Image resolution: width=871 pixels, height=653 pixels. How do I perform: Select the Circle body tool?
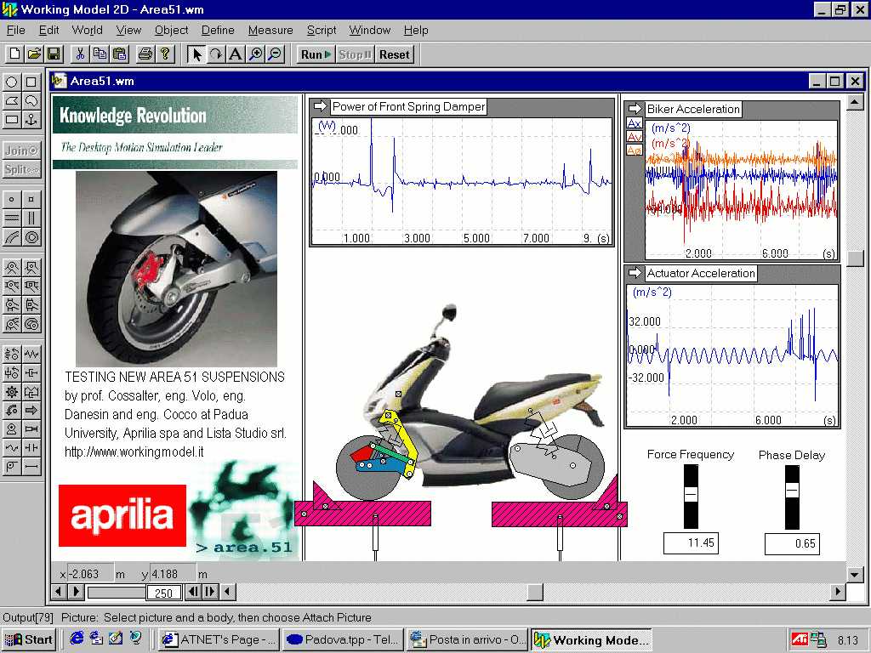11,82
